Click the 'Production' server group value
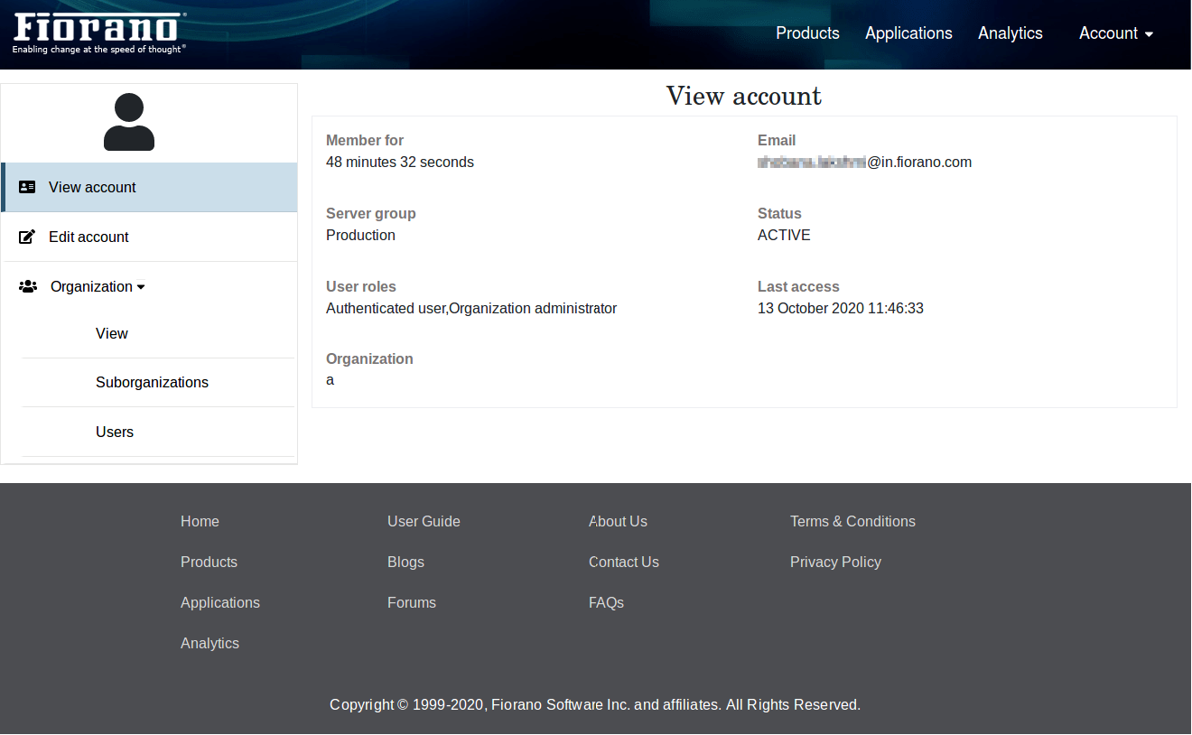Viewport: 1192px width, 735px height. (x=360, y=235)
